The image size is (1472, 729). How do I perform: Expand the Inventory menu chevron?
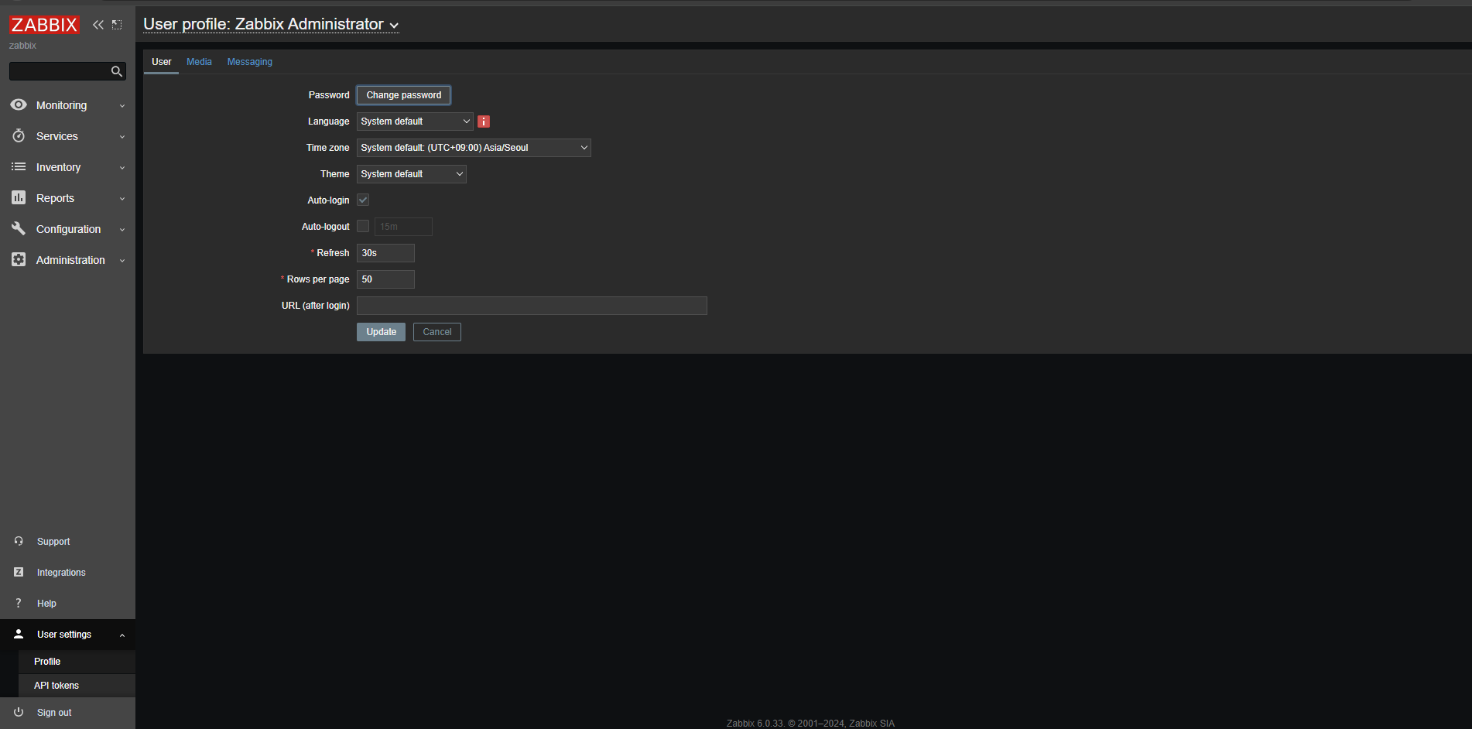tap(122, 168)
